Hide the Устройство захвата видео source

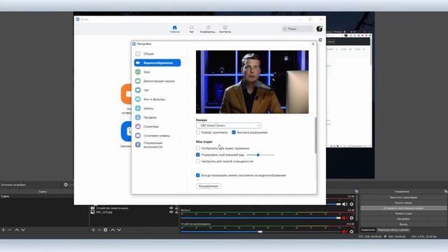(171, 209)
